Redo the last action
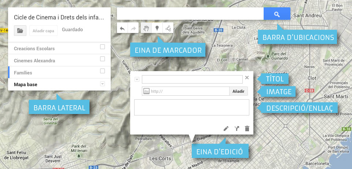Viewport: 352px width, 169px height. click(x=133, y=28)
